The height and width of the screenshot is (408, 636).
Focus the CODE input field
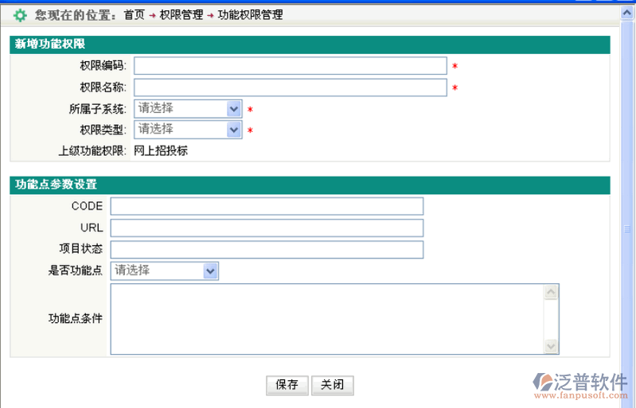click(267, 206)
